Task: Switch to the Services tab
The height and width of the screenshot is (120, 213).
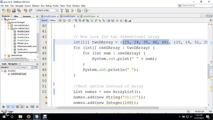Action: pos(27,16)
